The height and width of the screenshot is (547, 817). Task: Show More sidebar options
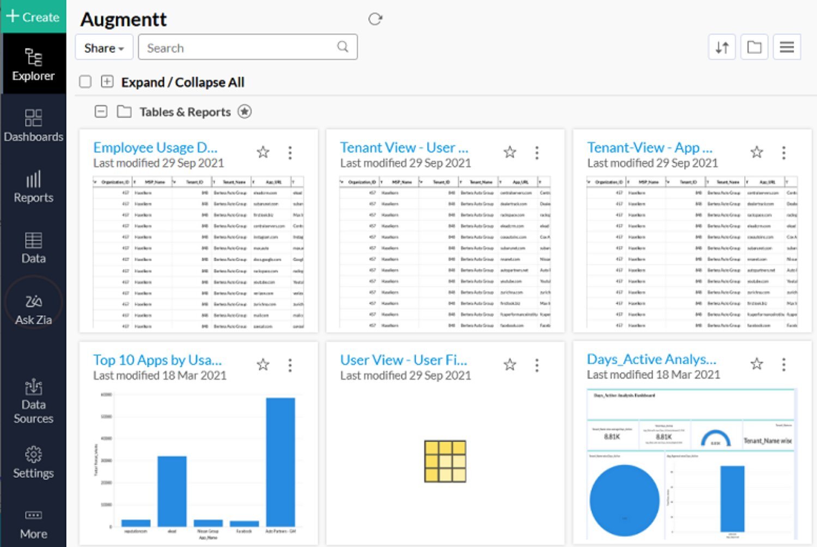pos(33,524)
